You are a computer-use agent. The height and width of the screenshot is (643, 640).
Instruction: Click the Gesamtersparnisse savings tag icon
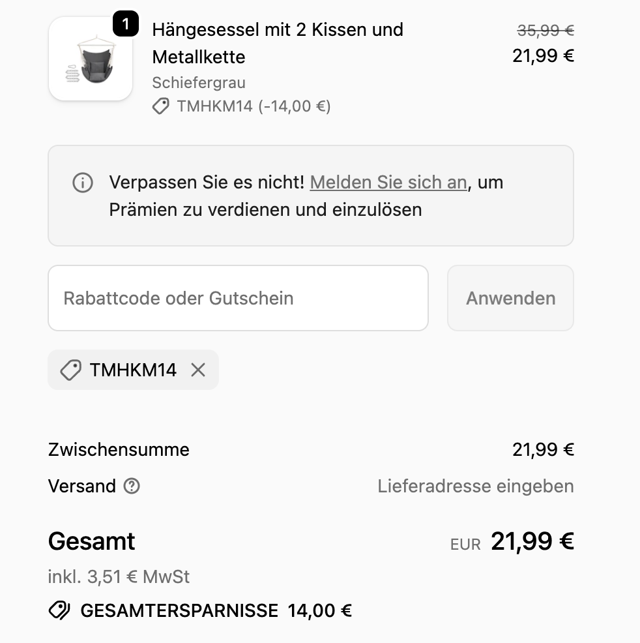(x=59, y=610)
